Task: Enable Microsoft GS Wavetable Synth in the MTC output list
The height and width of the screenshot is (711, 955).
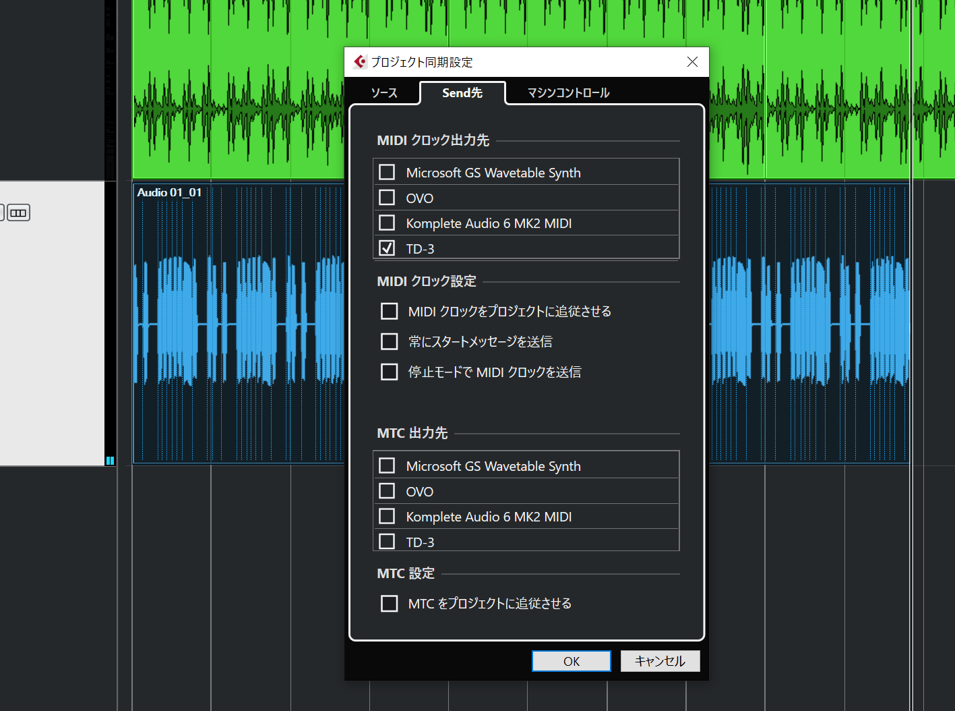Action: coord(387,465)
